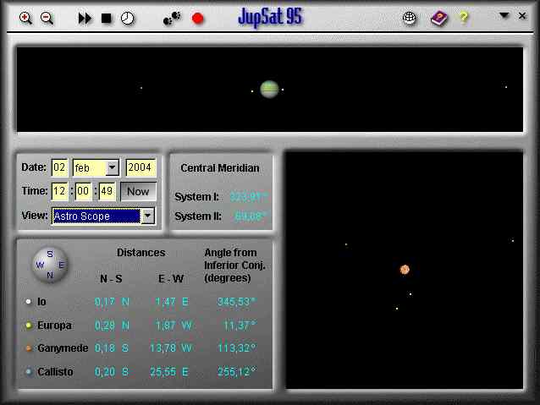Click the Io label in table
Viewport: 540px width, 405px height.
41,302
